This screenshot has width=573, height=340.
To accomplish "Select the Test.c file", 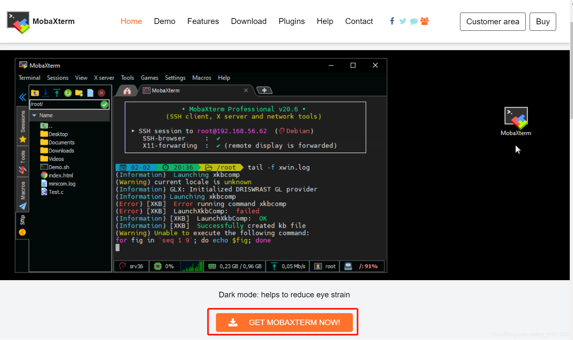I will 52,192.
